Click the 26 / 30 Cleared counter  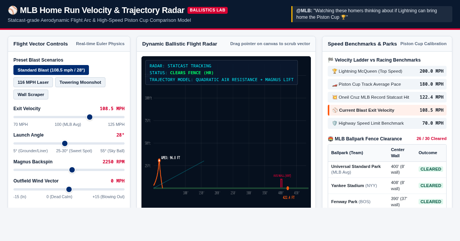432,138
